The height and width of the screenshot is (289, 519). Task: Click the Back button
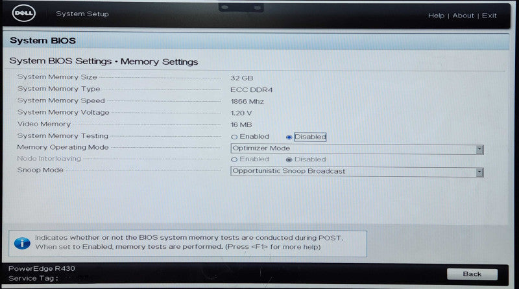click(472, 274)
